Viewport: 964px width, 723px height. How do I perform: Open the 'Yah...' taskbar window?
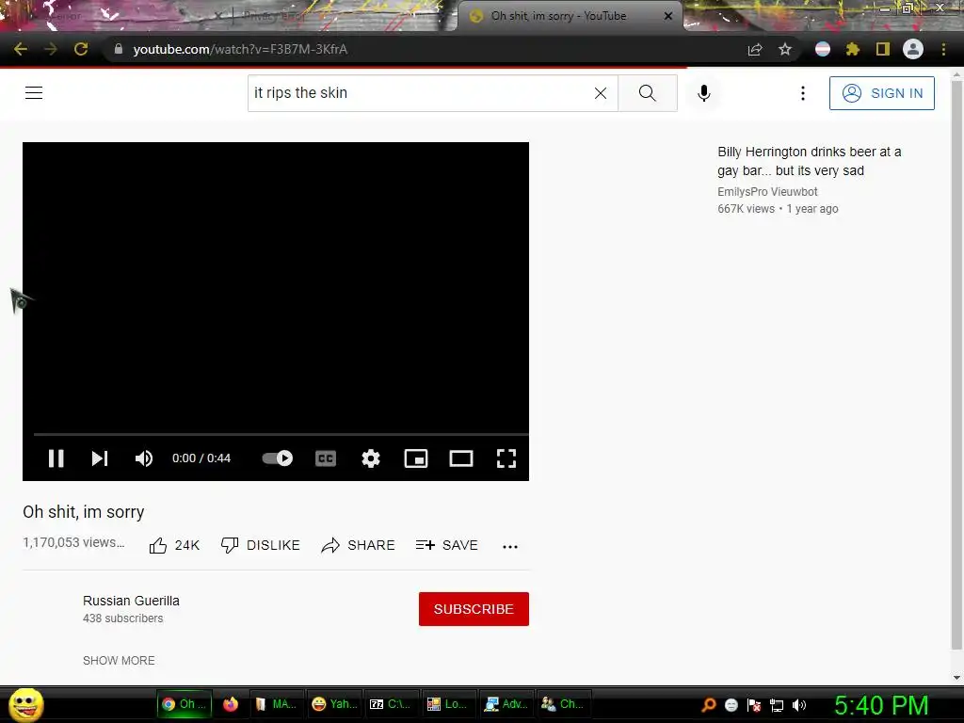tap(334, 704)
